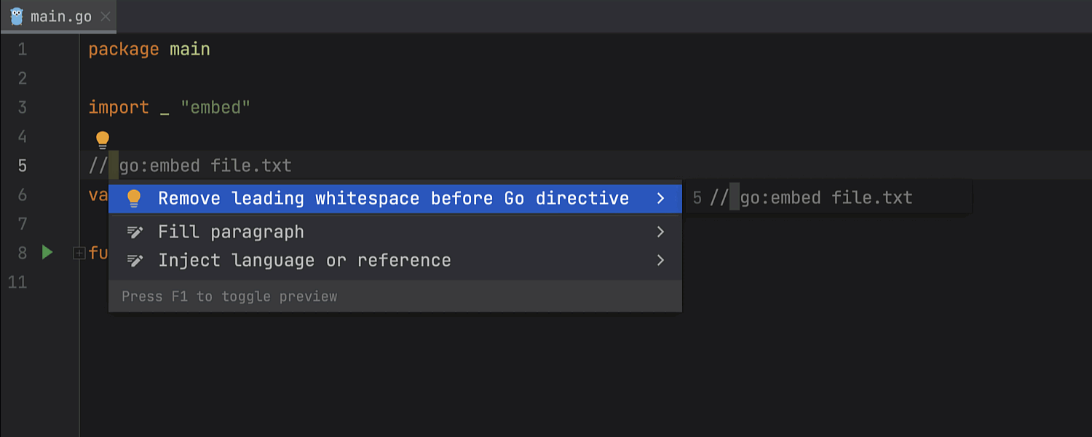Expand the Inject language or reference chevron

660,261
